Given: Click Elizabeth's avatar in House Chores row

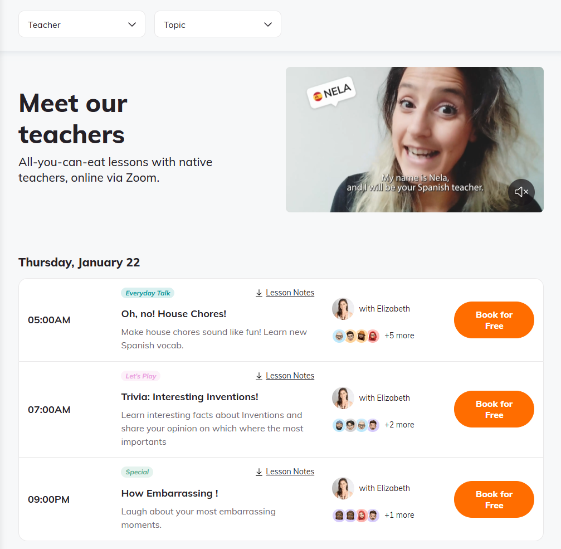Looking at the screenshot, I should 343,309.
